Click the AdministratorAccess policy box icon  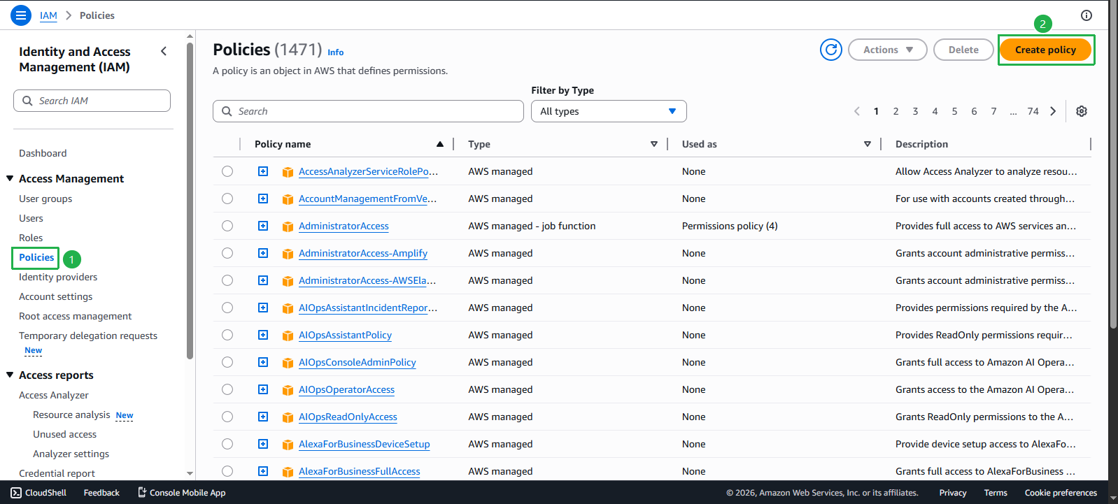click(x=288, y=226)
